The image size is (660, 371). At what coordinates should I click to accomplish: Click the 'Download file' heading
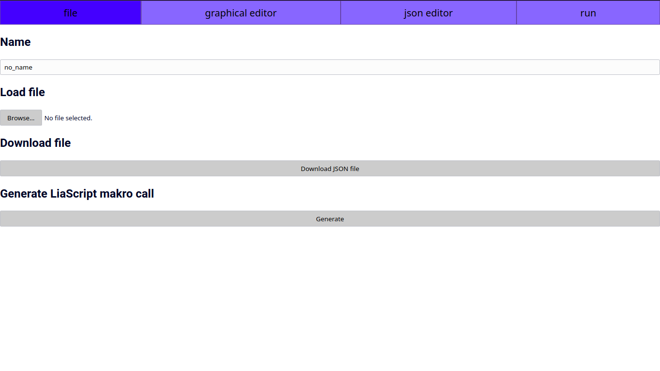pos(35,143)
